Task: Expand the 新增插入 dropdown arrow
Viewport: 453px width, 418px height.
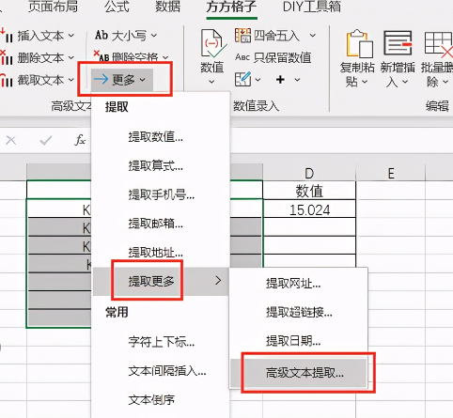Action: click(x=405, y=82)
